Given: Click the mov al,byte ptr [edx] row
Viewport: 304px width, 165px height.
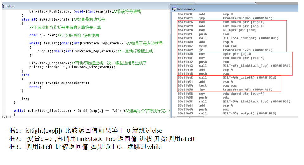Looking at the screenshot, I should pos(217,30).
